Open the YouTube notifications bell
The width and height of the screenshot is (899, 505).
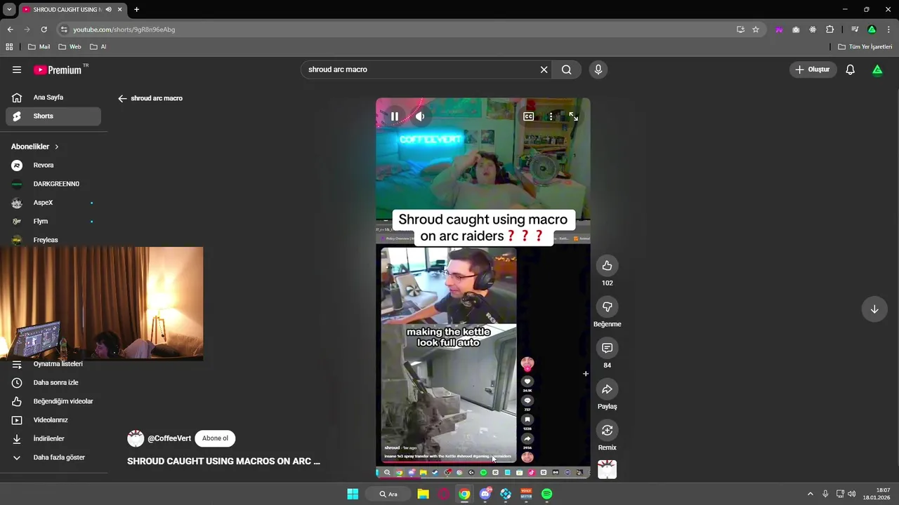click(851, 69)
